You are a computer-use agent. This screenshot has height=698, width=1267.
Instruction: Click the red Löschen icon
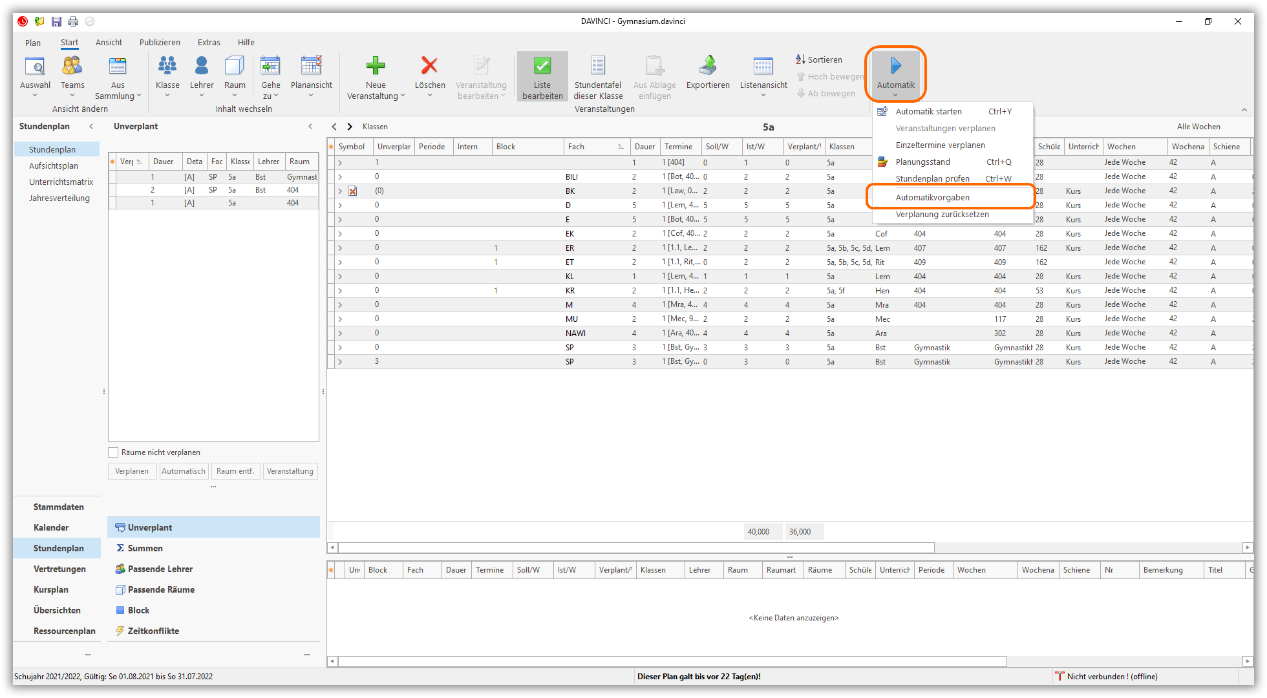pos(429,66)
